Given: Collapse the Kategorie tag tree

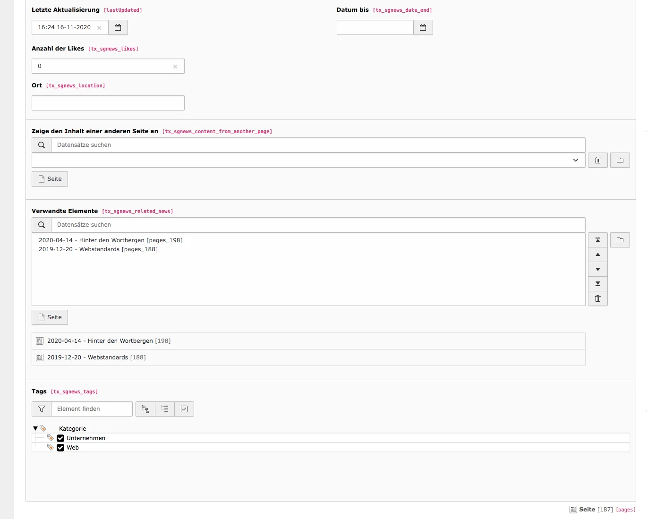Looking at the screenshot, I should (35, 428).
